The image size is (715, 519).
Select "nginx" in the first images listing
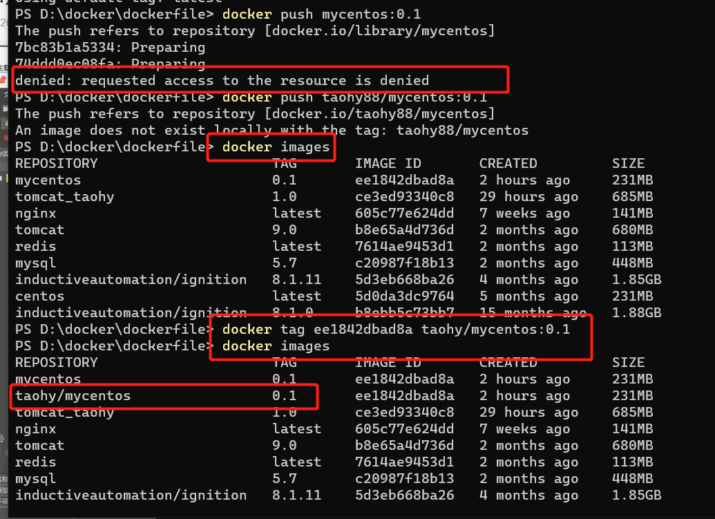point(35,214)
